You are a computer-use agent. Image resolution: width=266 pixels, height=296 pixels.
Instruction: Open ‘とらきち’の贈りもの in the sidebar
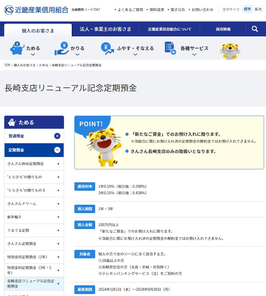34,177
